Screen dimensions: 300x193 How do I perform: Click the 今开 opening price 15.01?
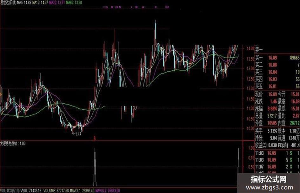point(295,94)
